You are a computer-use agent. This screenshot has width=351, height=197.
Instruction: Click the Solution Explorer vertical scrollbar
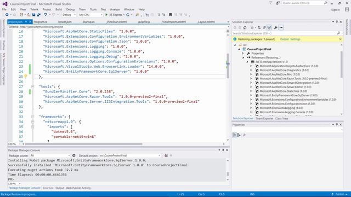point(342,65)
